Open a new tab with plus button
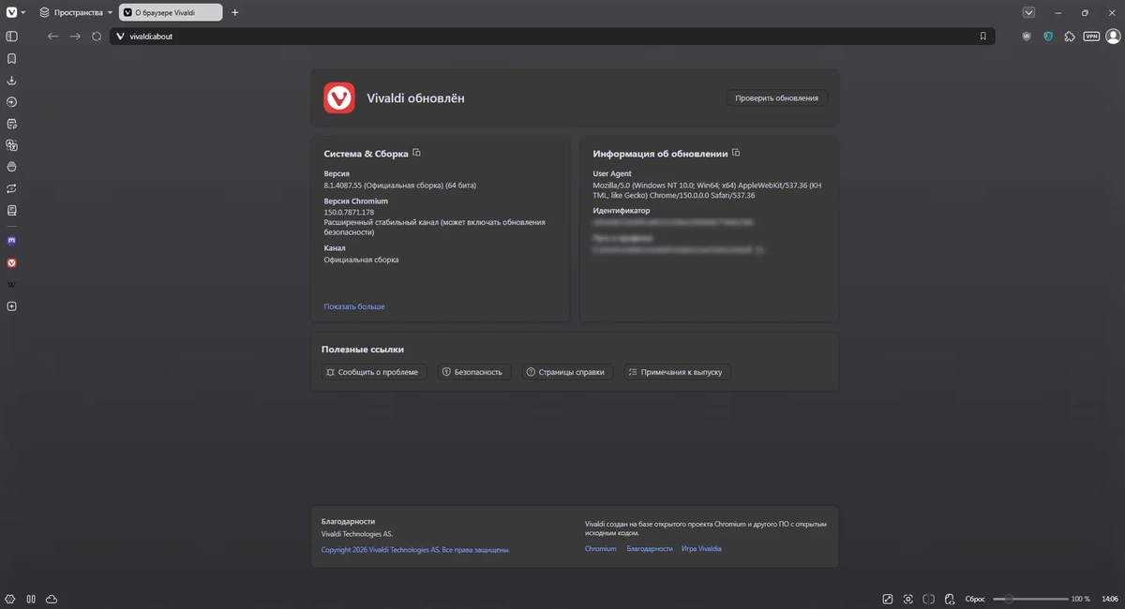This screenshot has height=609, width=1125. (x=234, y=12)
